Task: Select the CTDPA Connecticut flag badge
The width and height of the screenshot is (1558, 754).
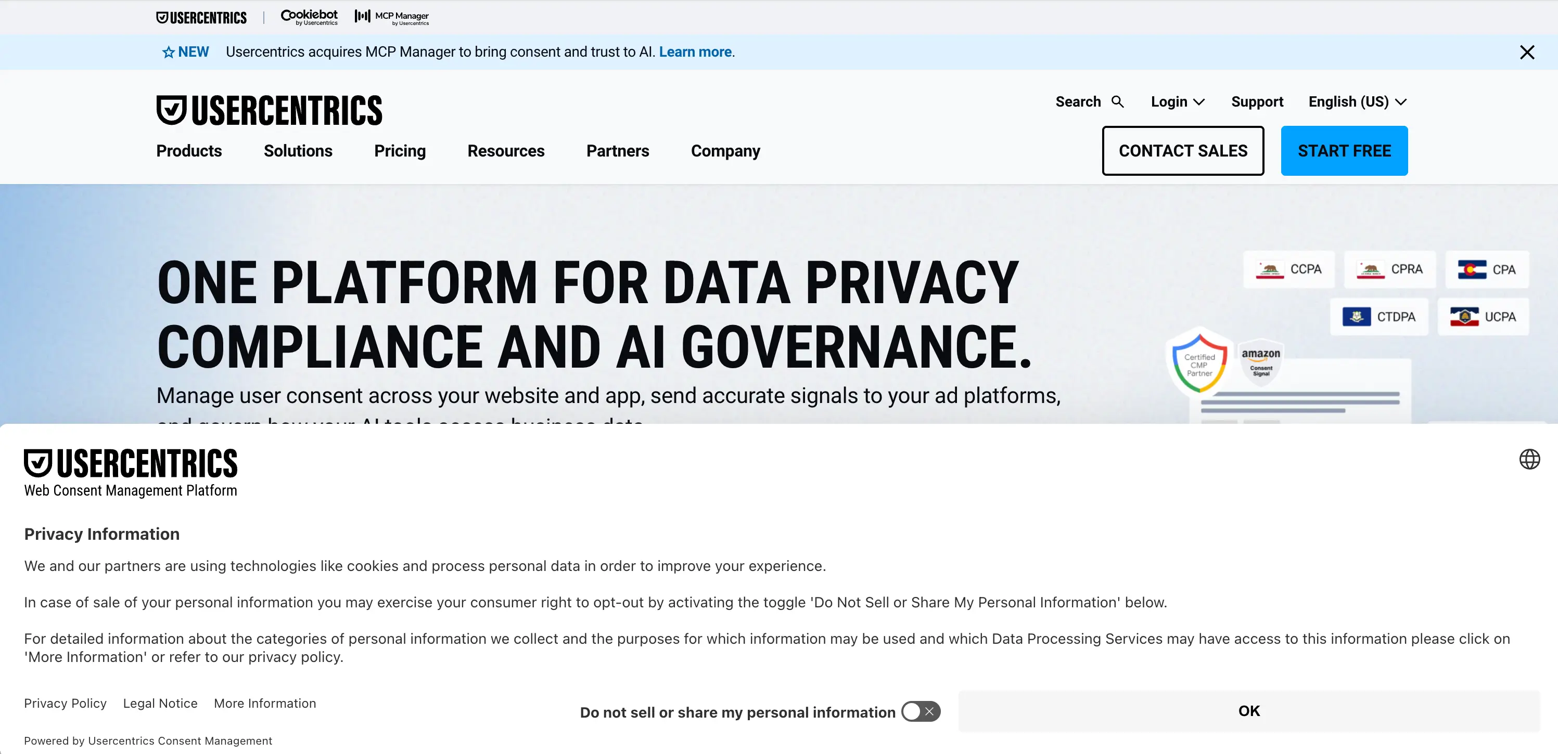Action: (x=1379, y=317)
